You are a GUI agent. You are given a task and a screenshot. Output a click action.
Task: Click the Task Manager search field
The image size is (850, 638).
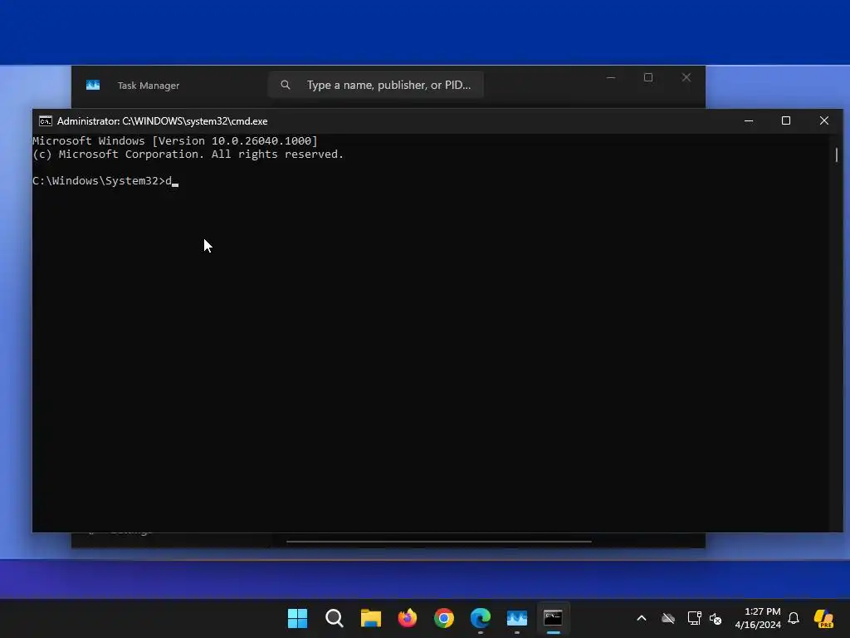pyautogui.click(x=376, y=85)
